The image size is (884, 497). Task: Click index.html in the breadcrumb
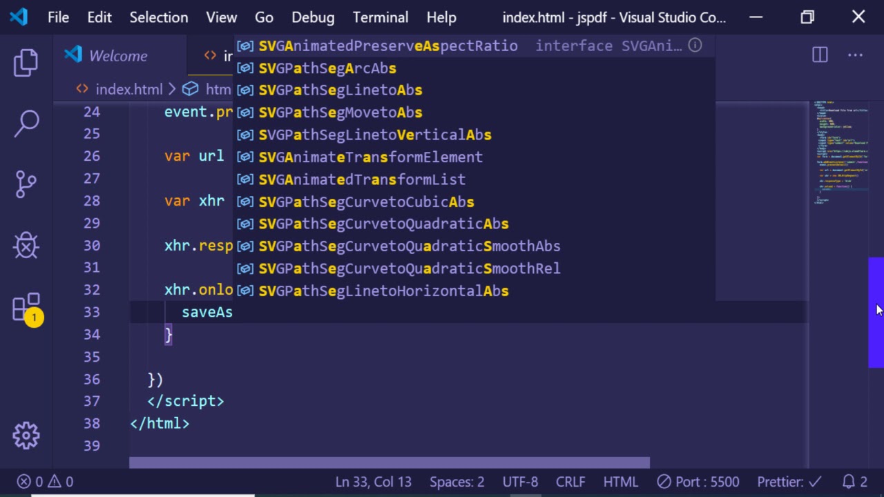128,89
